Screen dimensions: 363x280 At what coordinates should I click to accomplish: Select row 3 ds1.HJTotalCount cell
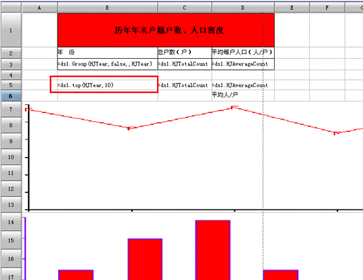pyautogui.click(x=184, y=64)
